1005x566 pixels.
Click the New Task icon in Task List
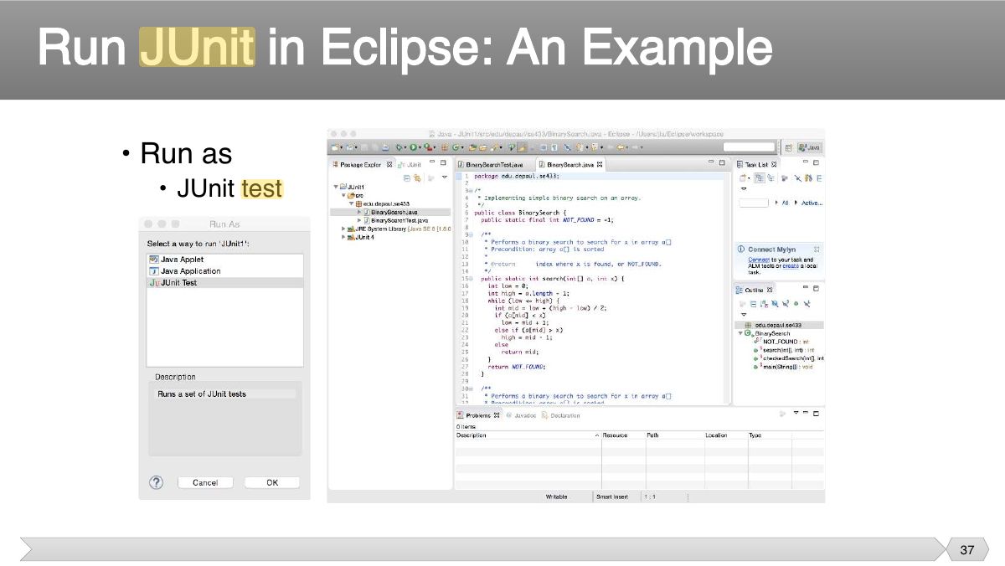tap(743, 178)
